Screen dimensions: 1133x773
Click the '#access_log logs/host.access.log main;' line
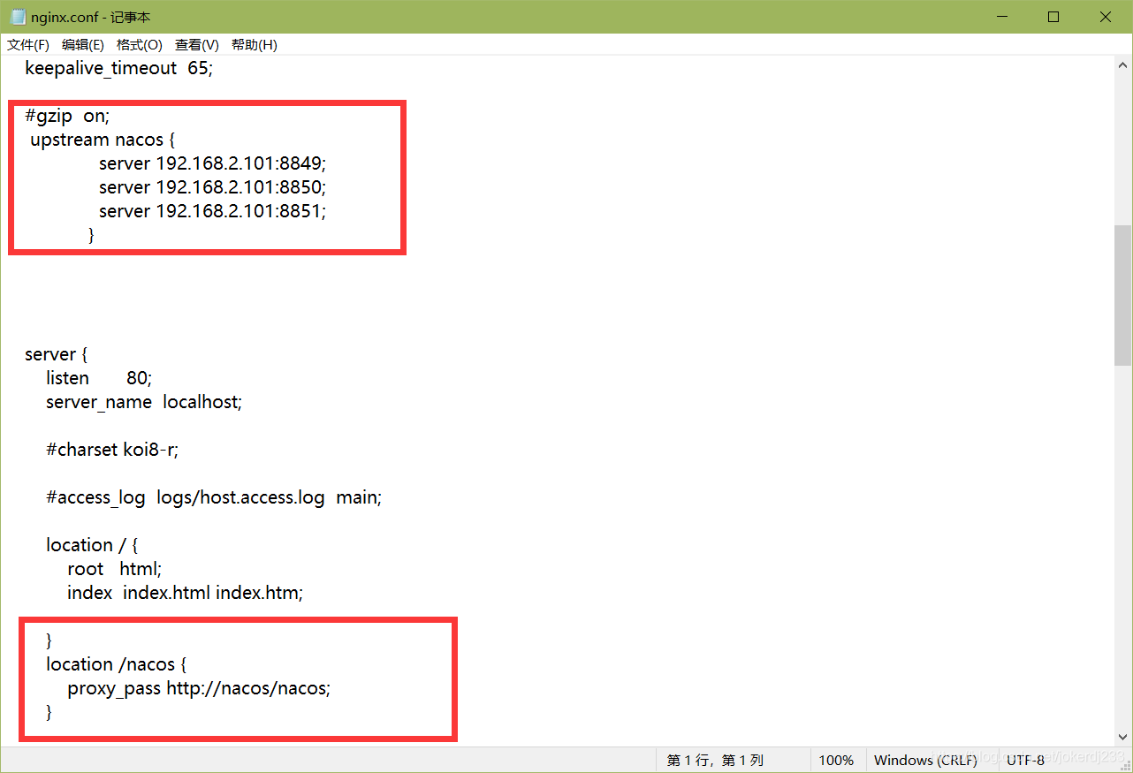(214, 497)
